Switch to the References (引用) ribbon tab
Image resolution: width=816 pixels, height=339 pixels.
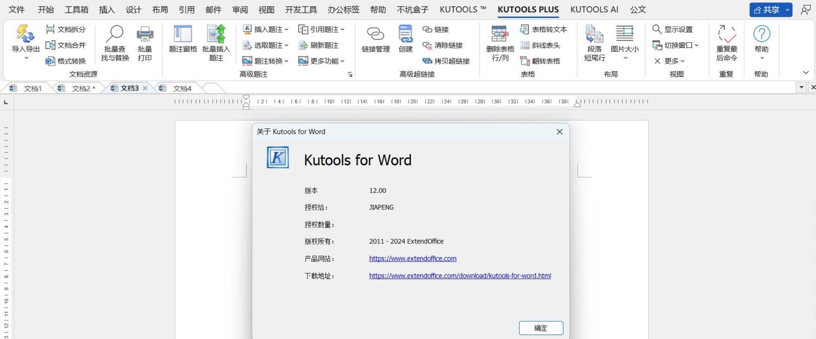pos(187,10)
